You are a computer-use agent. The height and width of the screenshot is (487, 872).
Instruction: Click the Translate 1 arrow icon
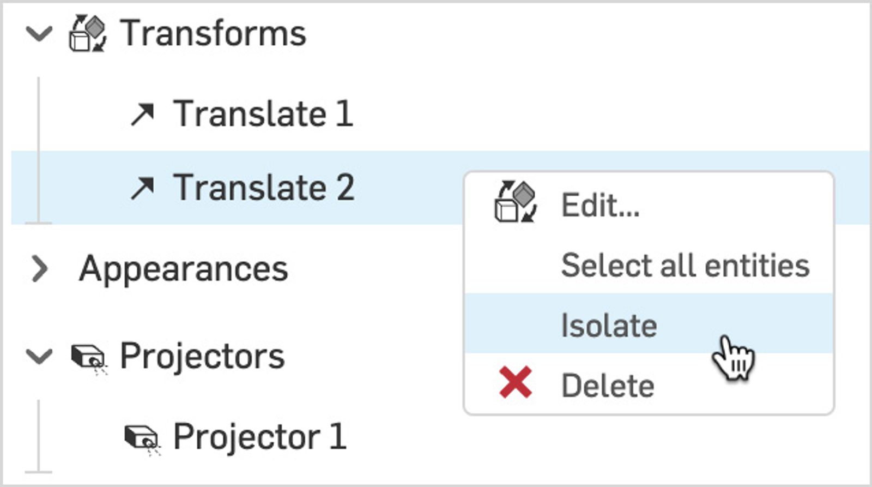pyautogui.click(x=142, y=115)
